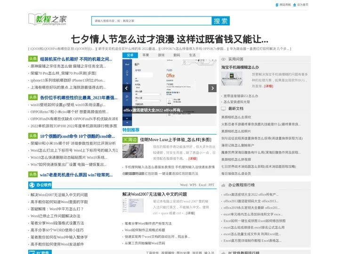Viewport: 339px width, 254px height.
Task: Open 佳明Move Luxe上手体验 article title
Action: point(176,140)
